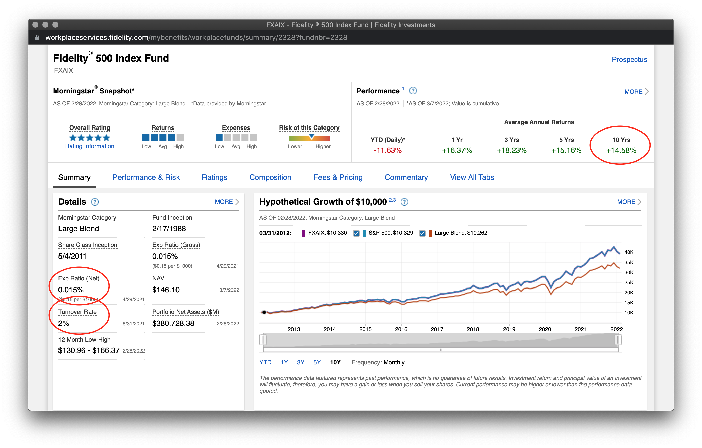Switch to Performance & Risk tab
The width and height of the screenshot is (702, 448).
[x=146, y=177]
